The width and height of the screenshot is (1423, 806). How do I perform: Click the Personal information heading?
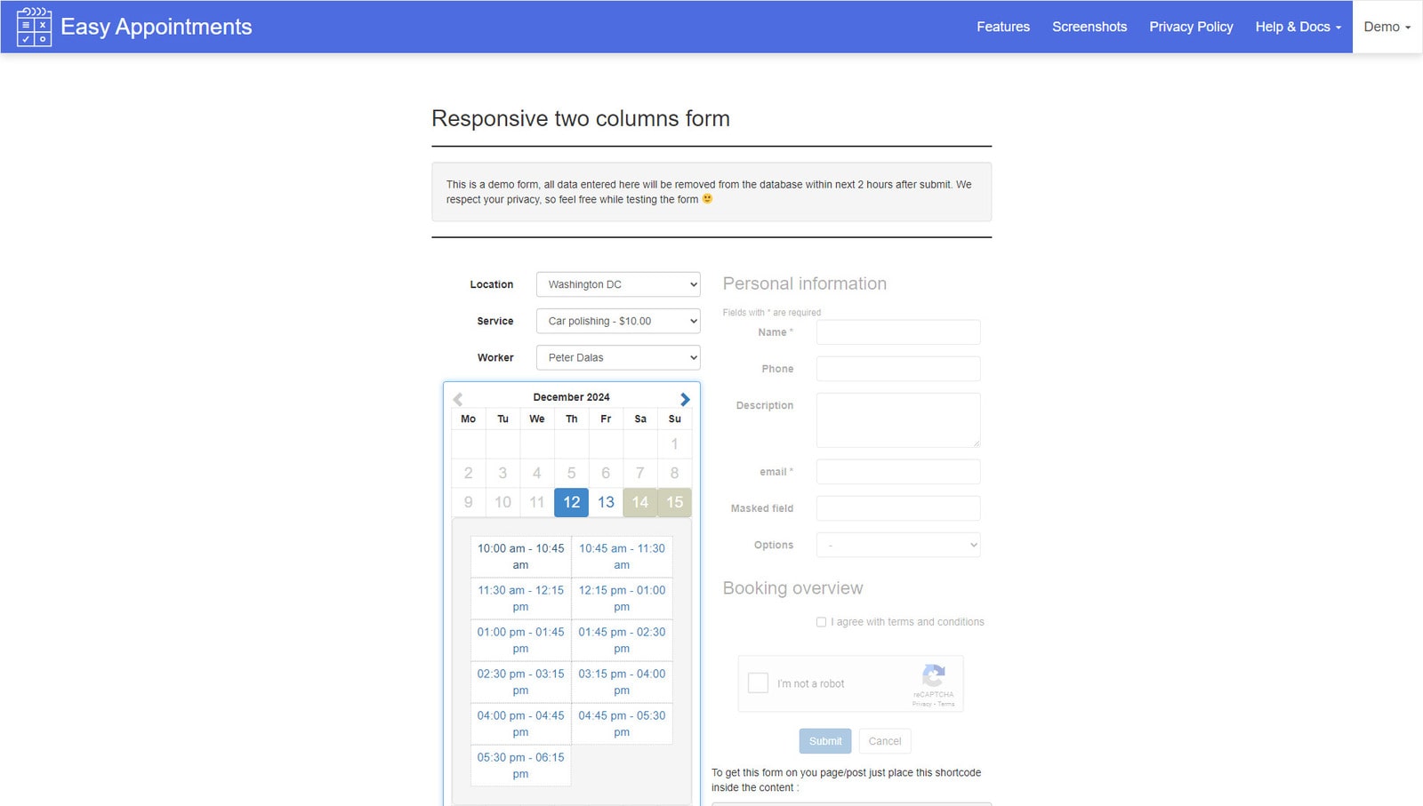805,283
